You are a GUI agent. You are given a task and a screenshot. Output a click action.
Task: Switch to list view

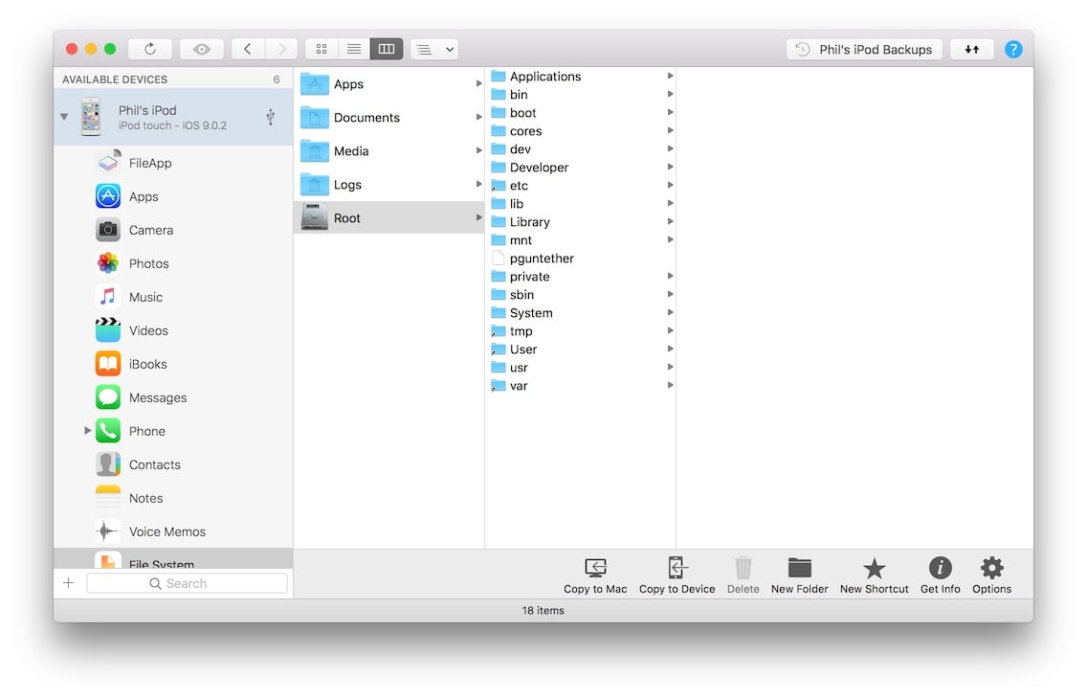[x=353, y=49]
